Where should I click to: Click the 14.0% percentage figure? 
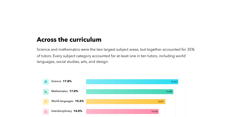click(x=78, y=111)
